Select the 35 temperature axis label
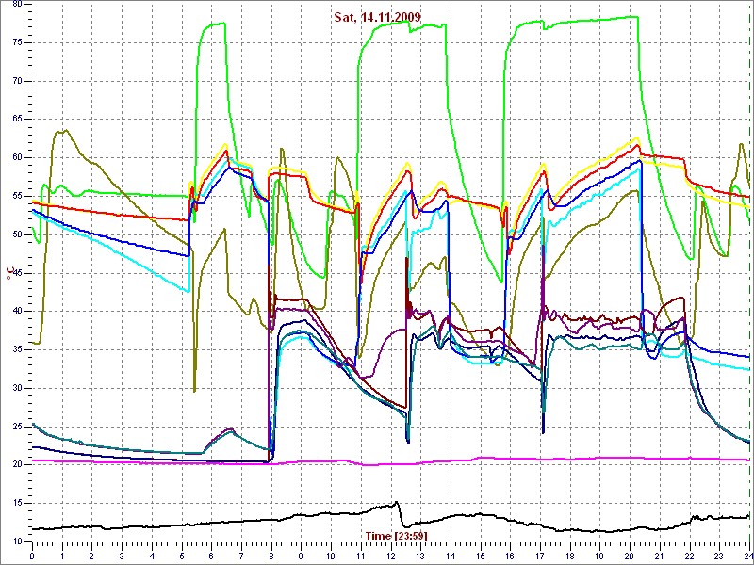Screen dimensions: 754x565 coord(16,349)
